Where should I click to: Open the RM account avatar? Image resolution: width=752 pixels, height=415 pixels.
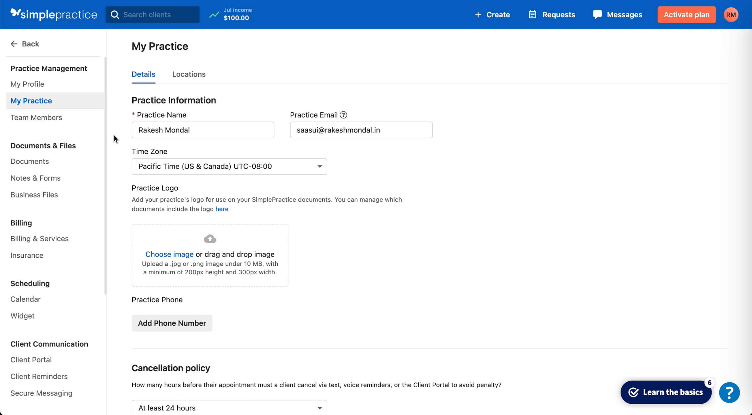(731, 15)
